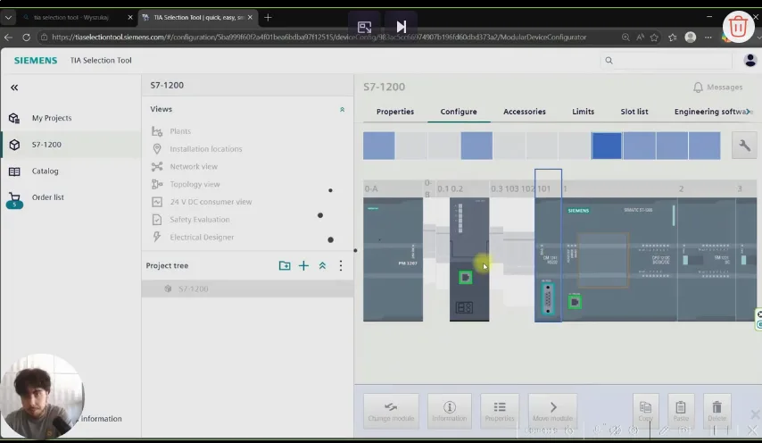Click the Siemens logo
762x443 pixels.
[36, 61]
